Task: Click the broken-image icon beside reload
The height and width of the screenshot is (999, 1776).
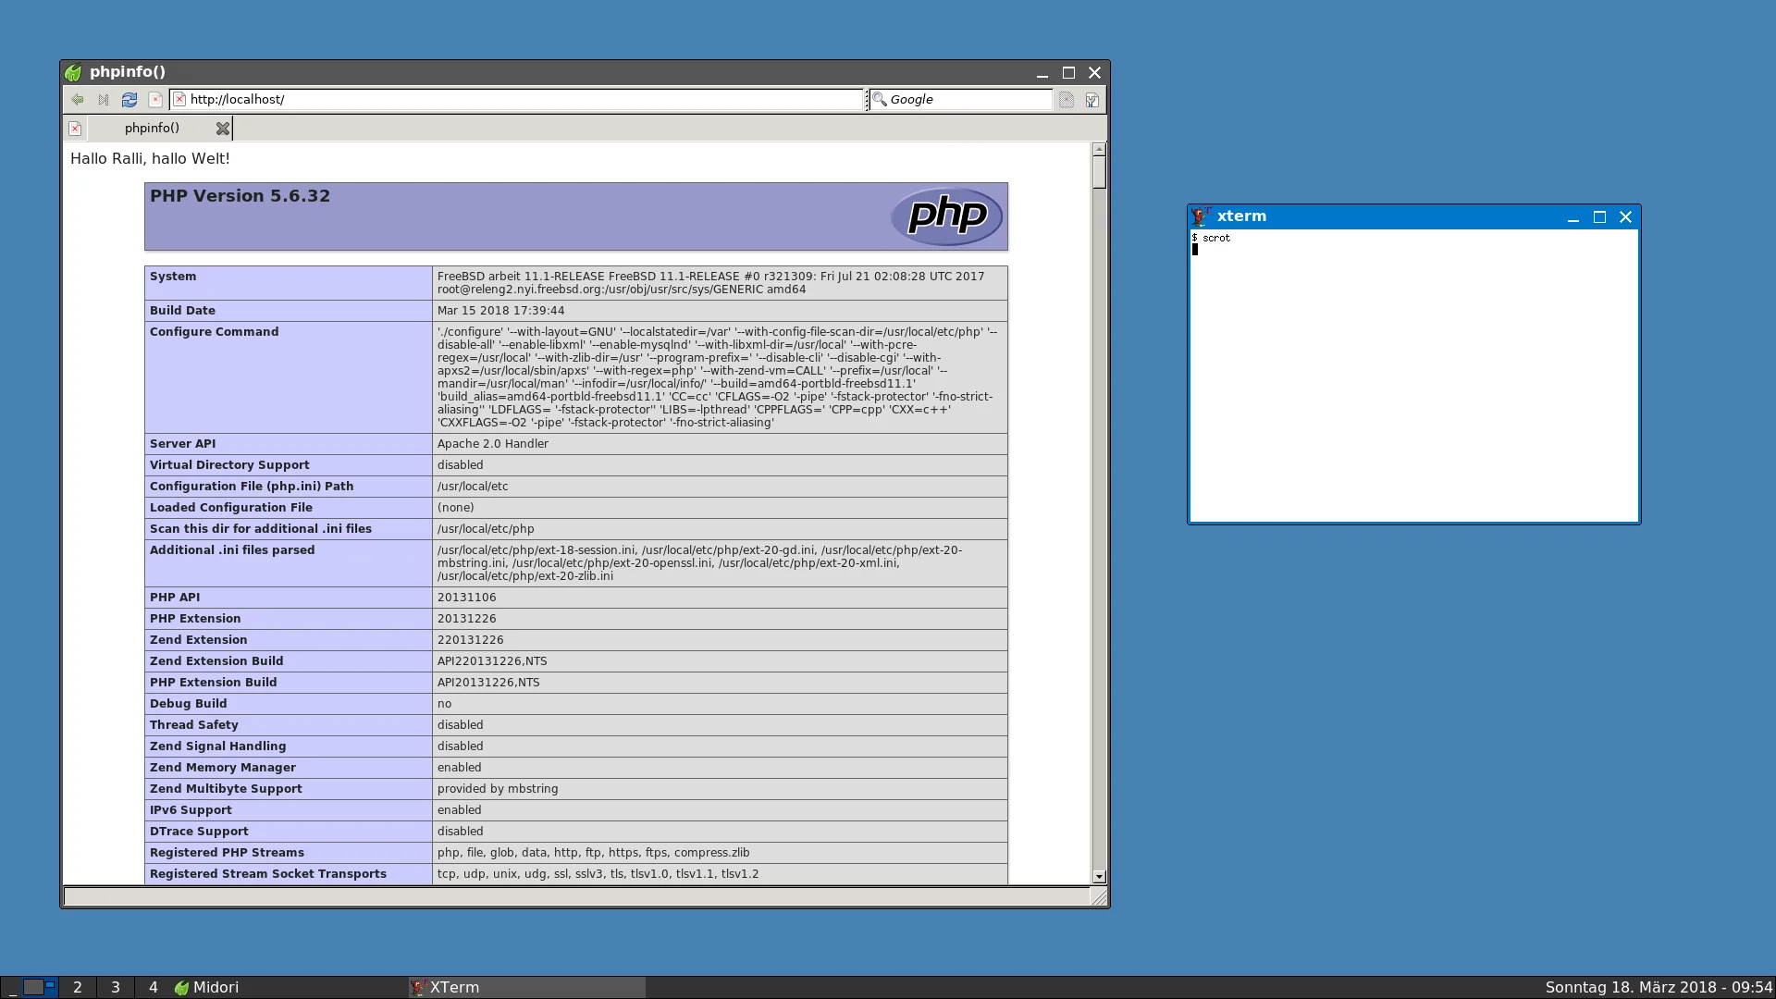Action: 155,100
